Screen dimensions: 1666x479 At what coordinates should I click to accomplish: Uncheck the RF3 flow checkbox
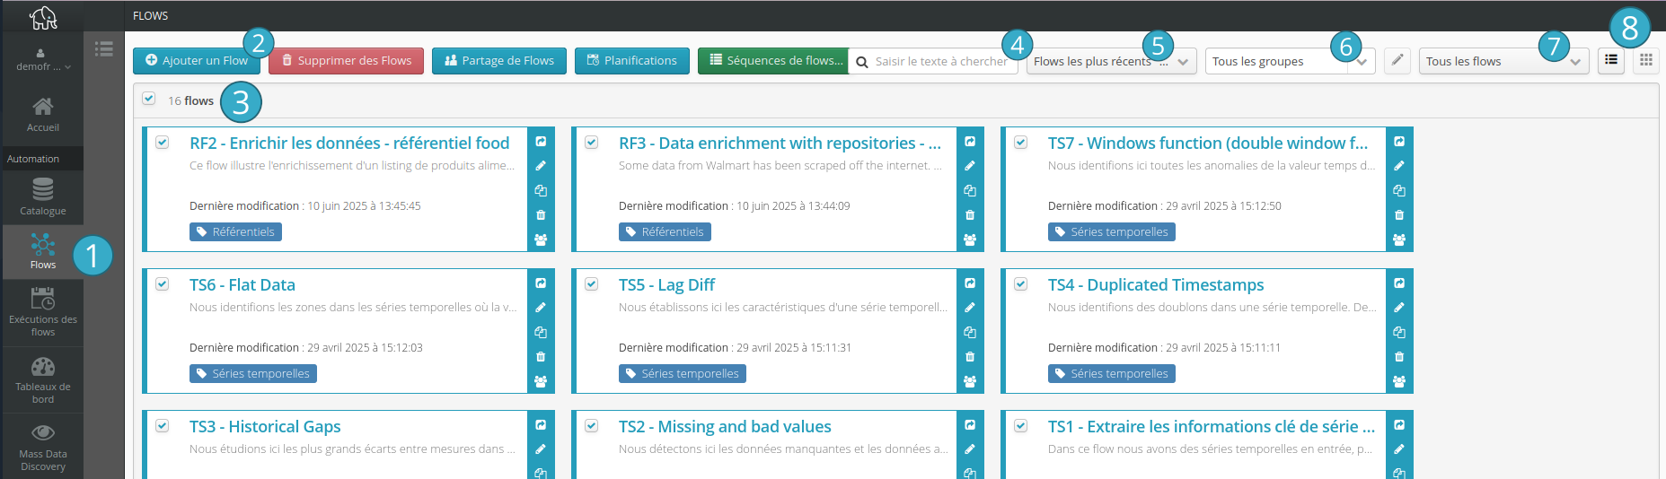click(592, 142)
